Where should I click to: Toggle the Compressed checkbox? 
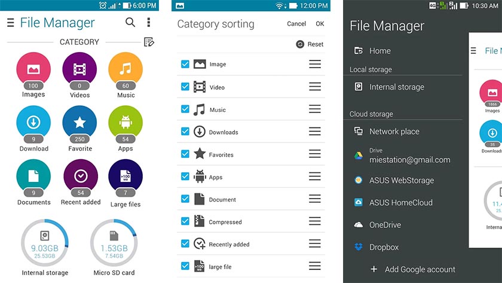pyautogui.click(x=185, y=221)
